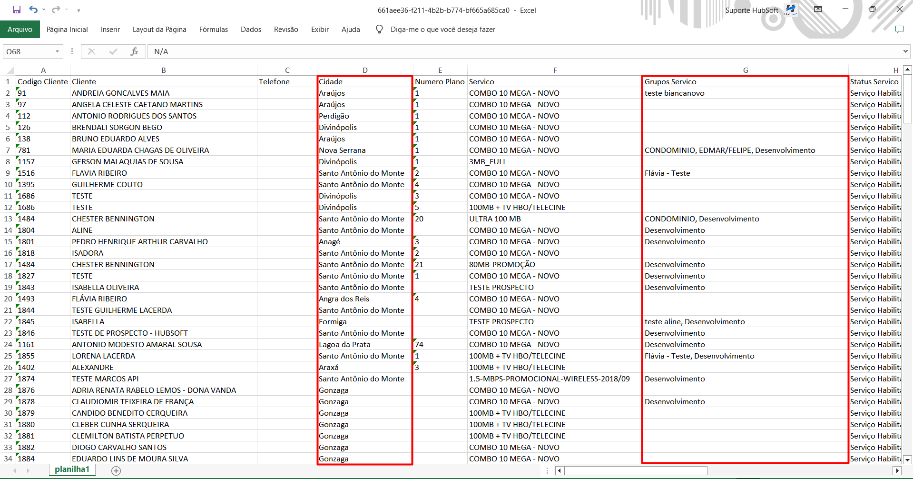Select cell 'PEDRO HENRIQUE ARTHUR CARVALHO'

163,241
